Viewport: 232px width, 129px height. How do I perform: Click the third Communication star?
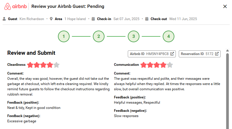(x=157, y=65)
